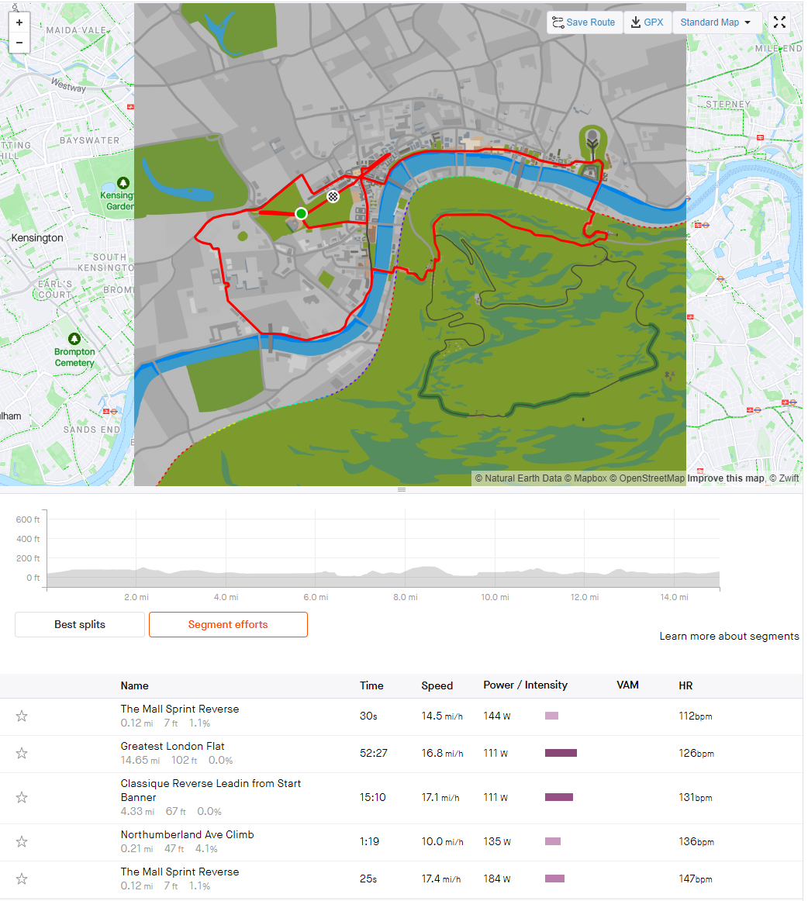Click the 184 W power value
Image resolution: width=808 pixels, height=901 pixels.
tap(497, 879)
